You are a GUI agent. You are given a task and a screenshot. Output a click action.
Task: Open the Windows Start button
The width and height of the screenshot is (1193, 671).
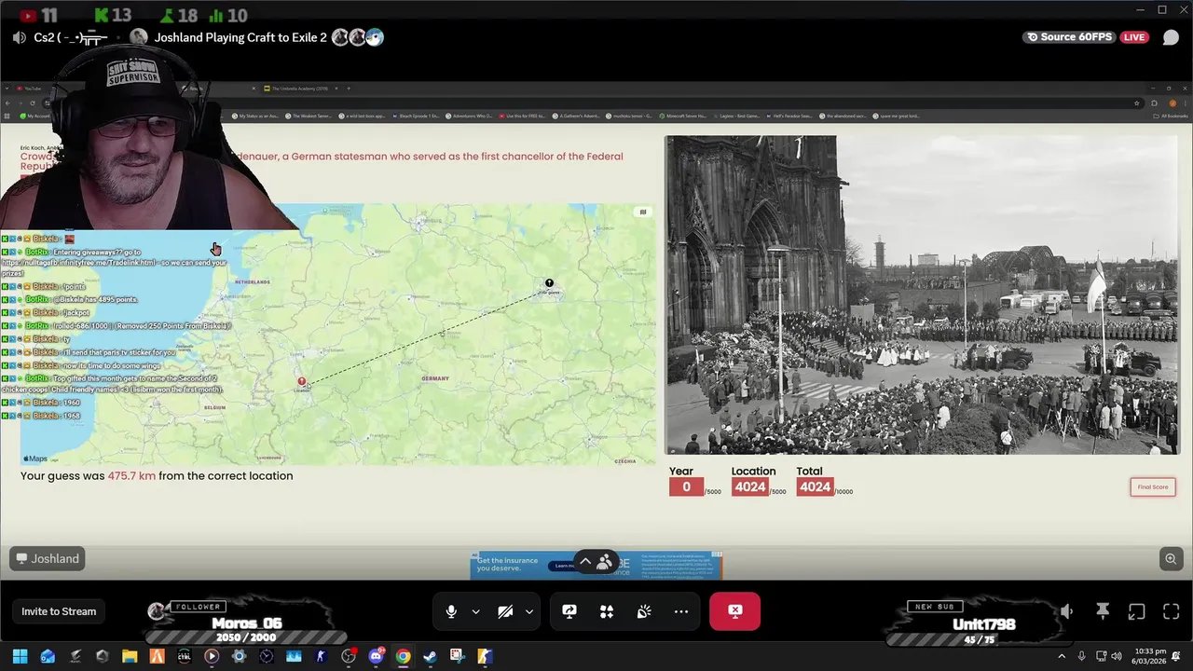click(20, 656)
